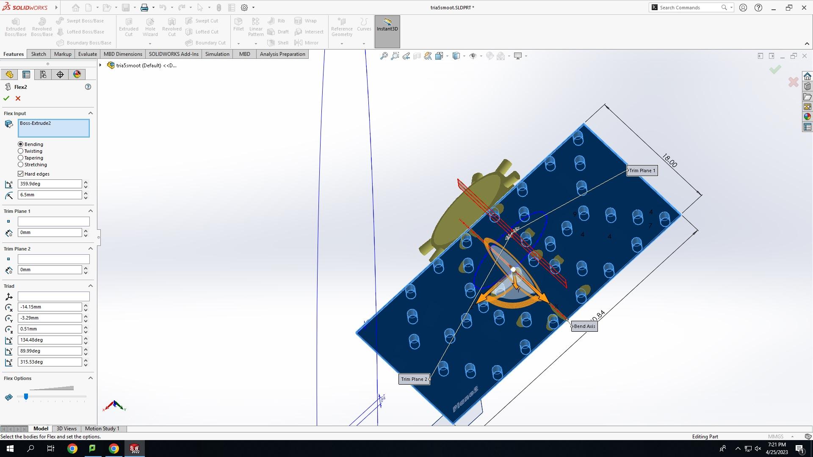813x457 pixels.
Task: Click the bend radius 6.5mm field
Action: [x=50, y=195]
